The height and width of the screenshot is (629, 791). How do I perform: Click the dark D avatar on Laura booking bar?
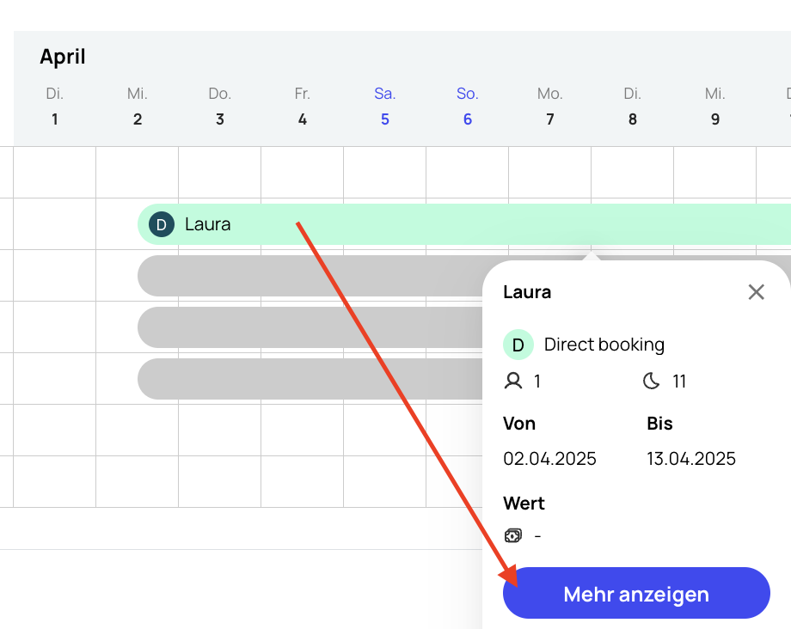(161, 224)
